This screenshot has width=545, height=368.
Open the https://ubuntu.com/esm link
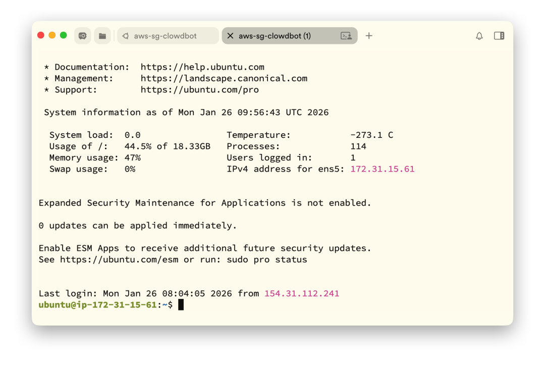[x=119, y=259]
